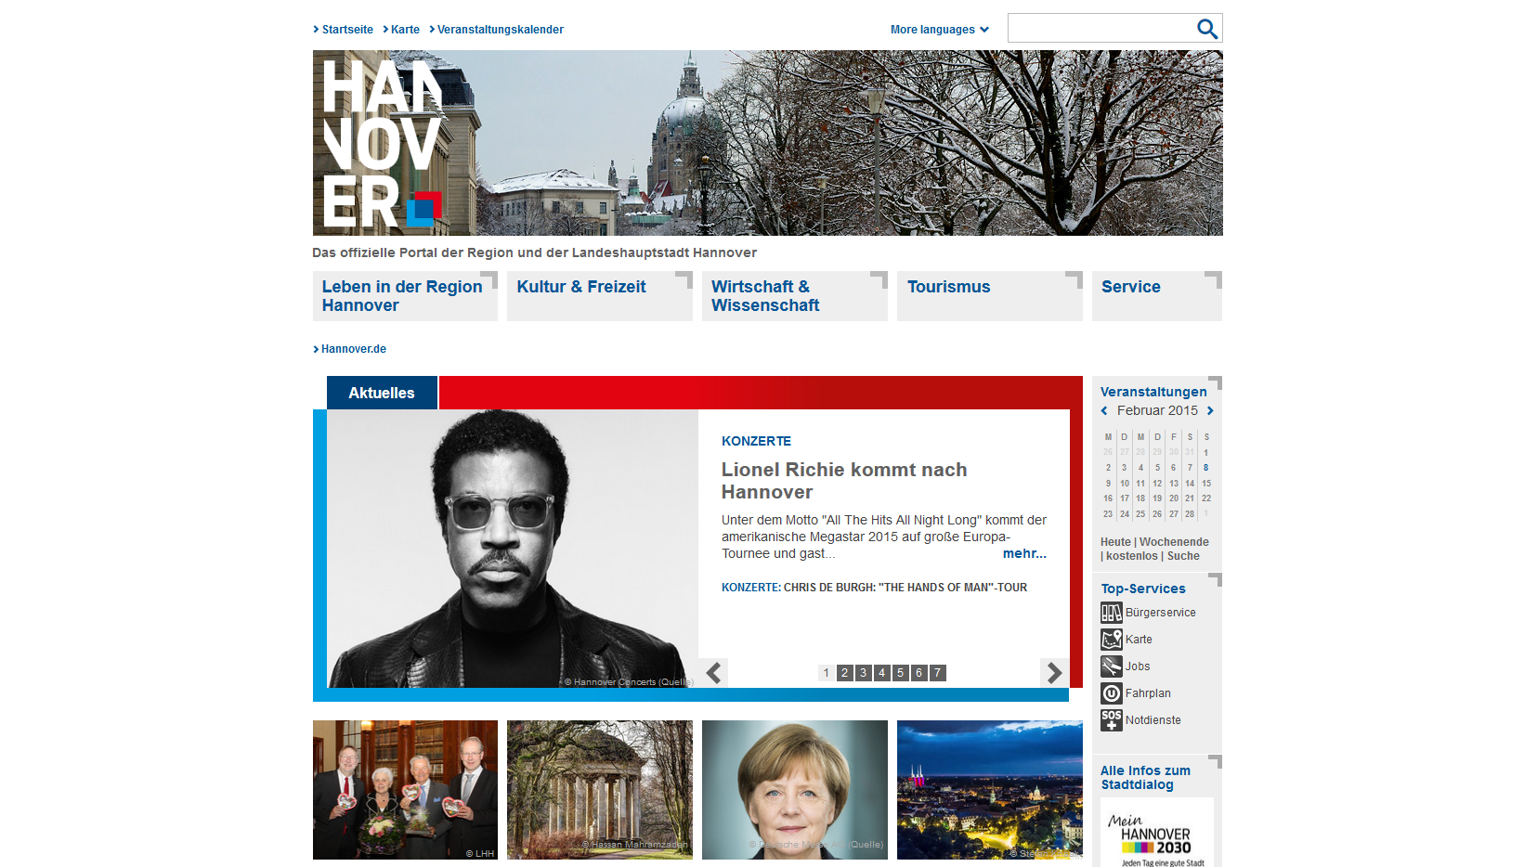This screenshot has height=867, width=1537.
Task: Select day 8 in the calendar
Action: coord(1206,468)
